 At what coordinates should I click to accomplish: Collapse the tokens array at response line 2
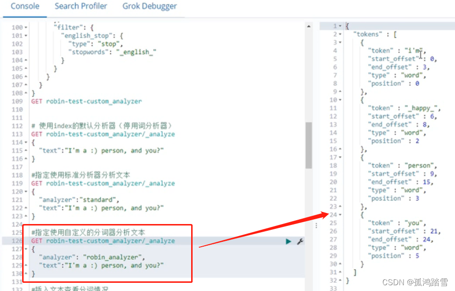tap(340, 34)
